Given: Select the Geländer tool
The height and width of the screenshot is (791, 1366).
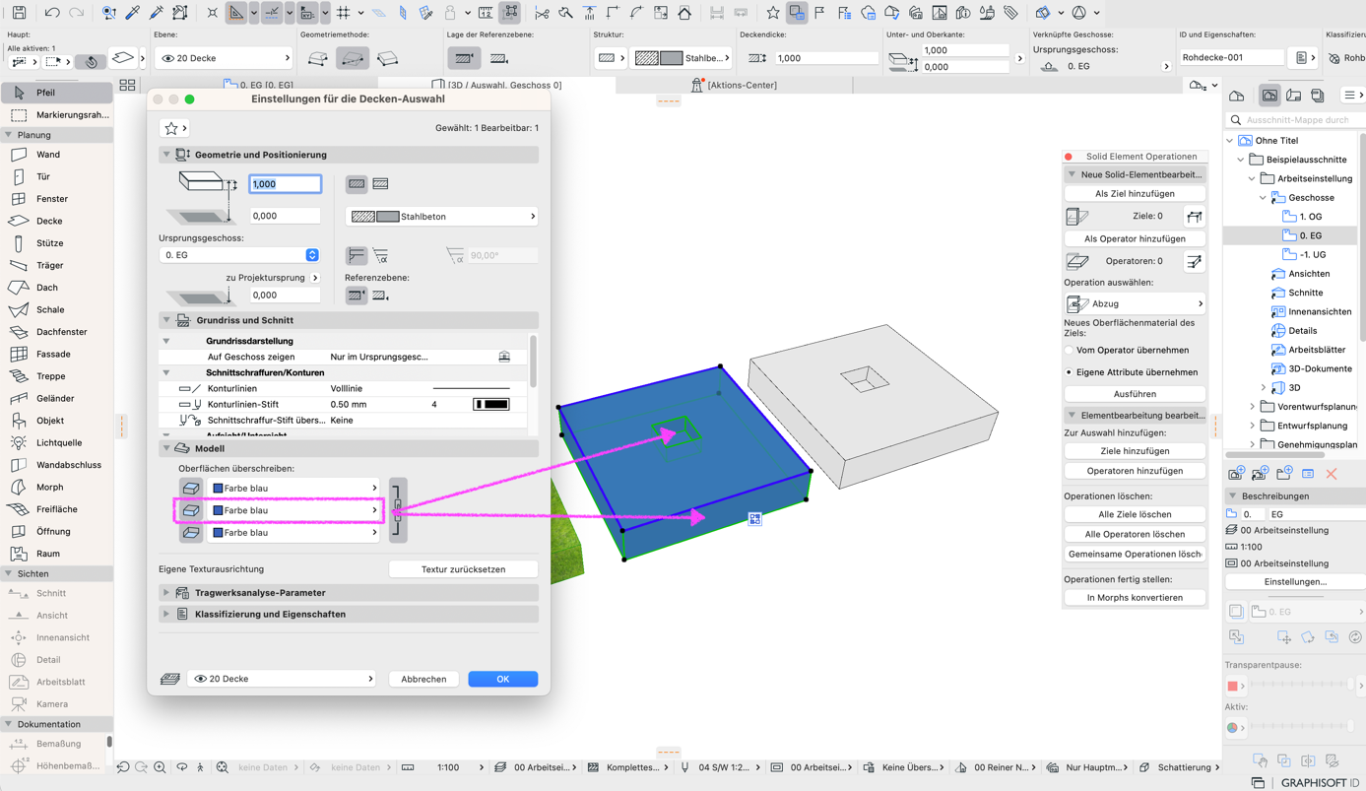Looking at the screenshot, I should [56, 398].
